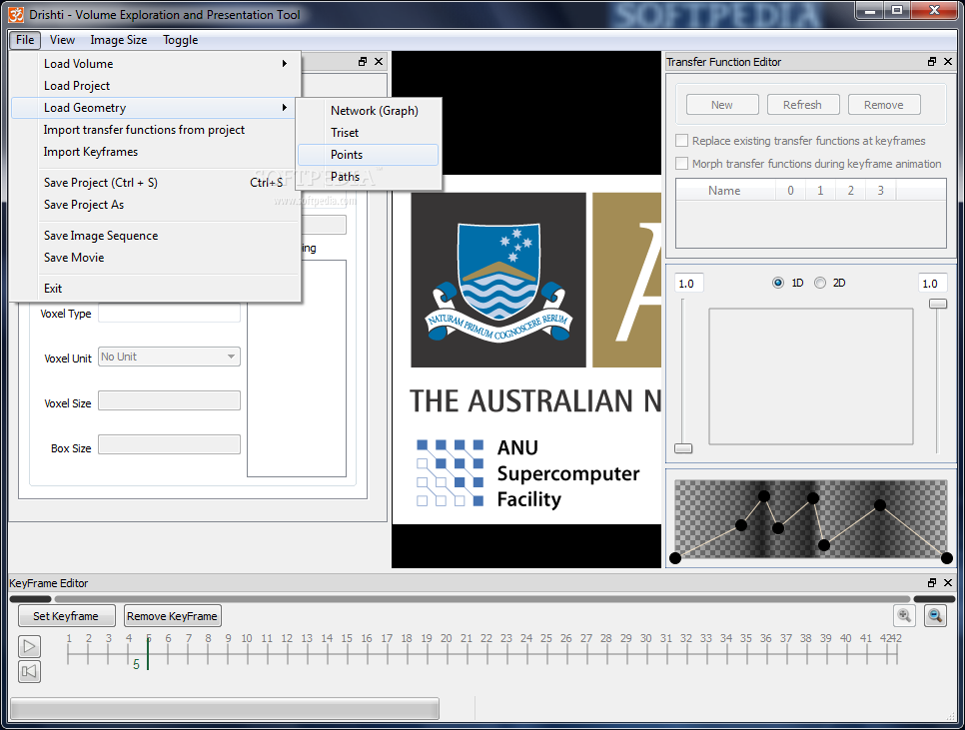
Task: Click the Box Size input field
Action: pos(169,444)
